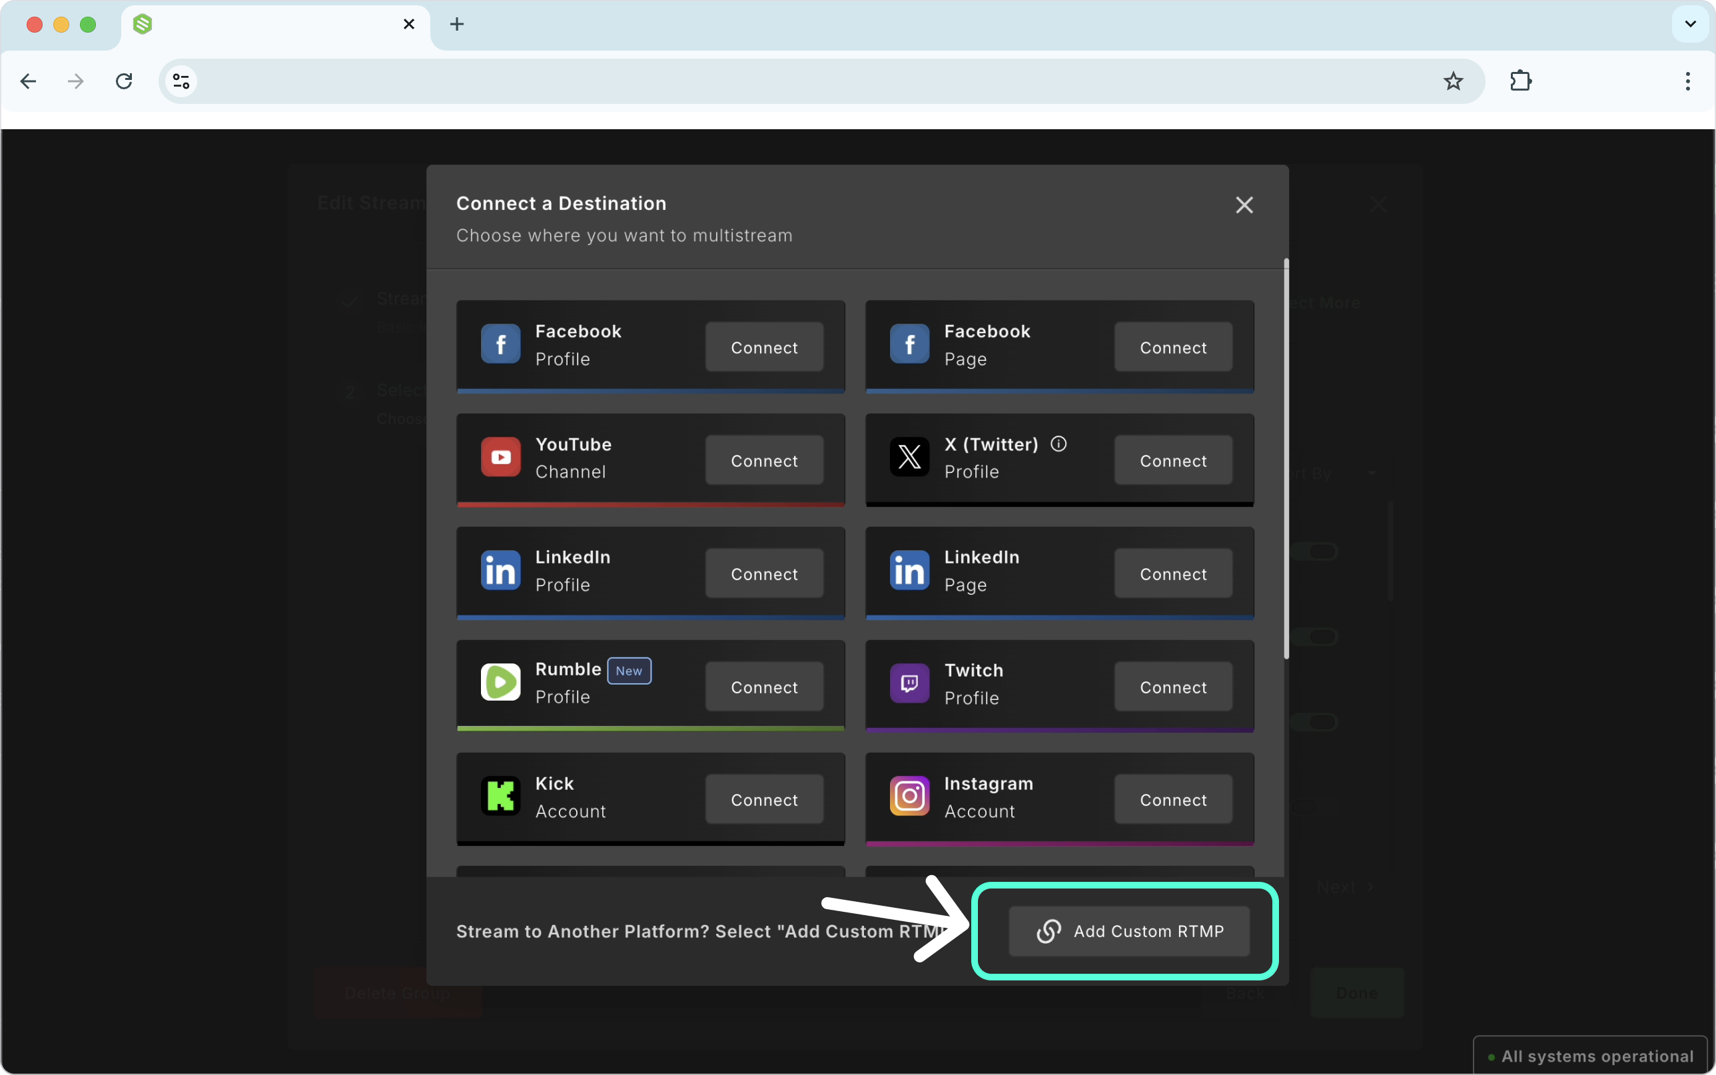Open the site information icon in address bar
The image size is (1716, 1075).
click(x=181, y=81)
